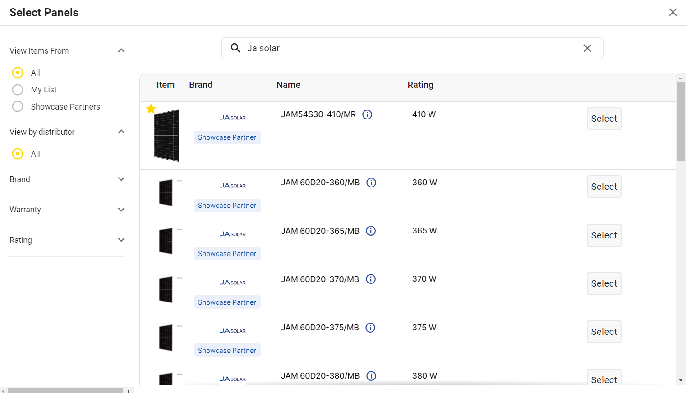Expand the Rating filter
This screenshot has width=687, height=393.
coord(121,240)
